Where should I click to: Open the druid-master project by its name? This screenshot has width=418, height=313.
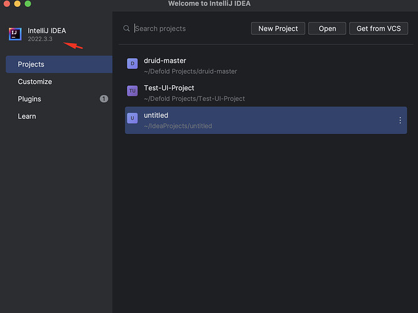(x=165, y=61)
